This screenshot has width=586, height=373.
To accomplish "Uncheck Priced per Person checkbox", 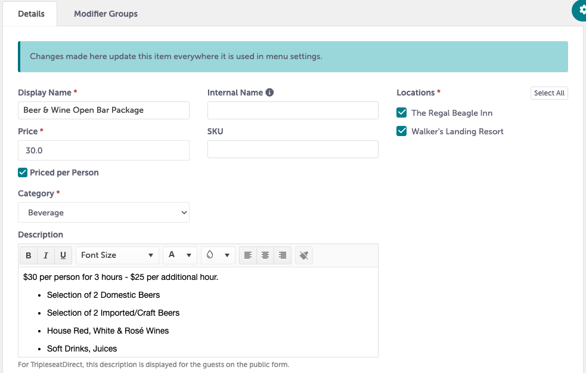I will (23, 172).
